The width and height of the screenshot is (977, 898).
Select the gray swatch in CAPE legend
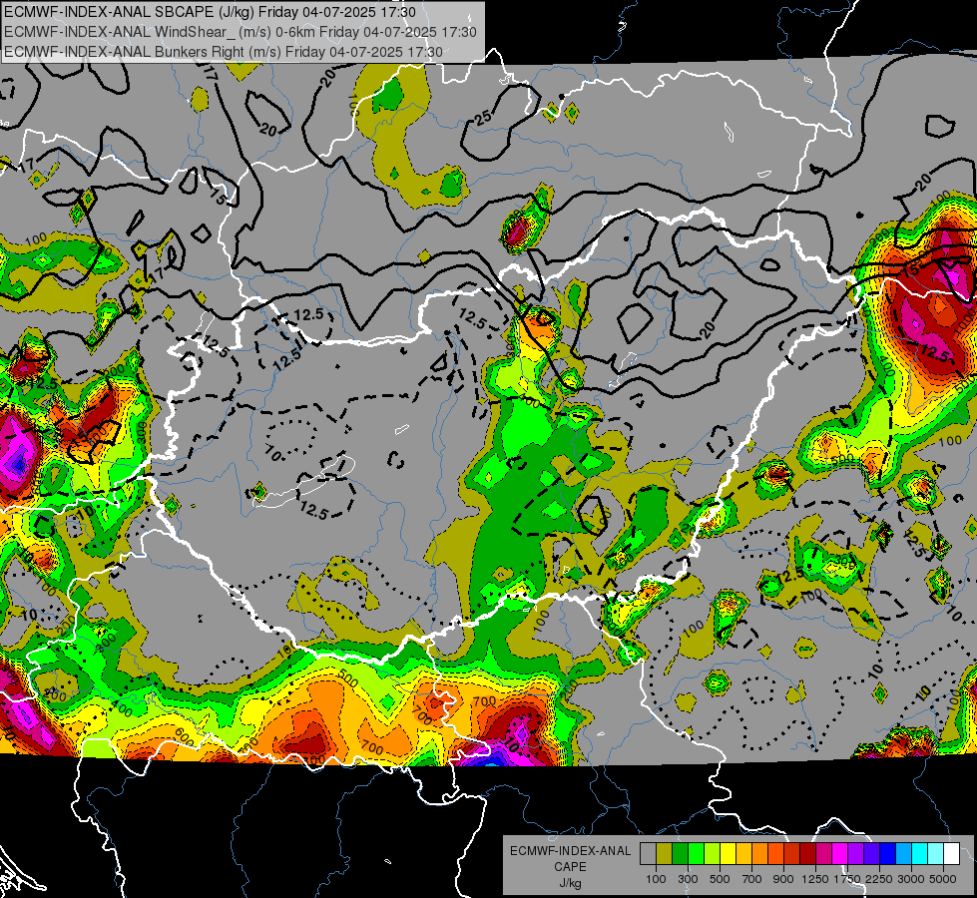pos(648,854)
